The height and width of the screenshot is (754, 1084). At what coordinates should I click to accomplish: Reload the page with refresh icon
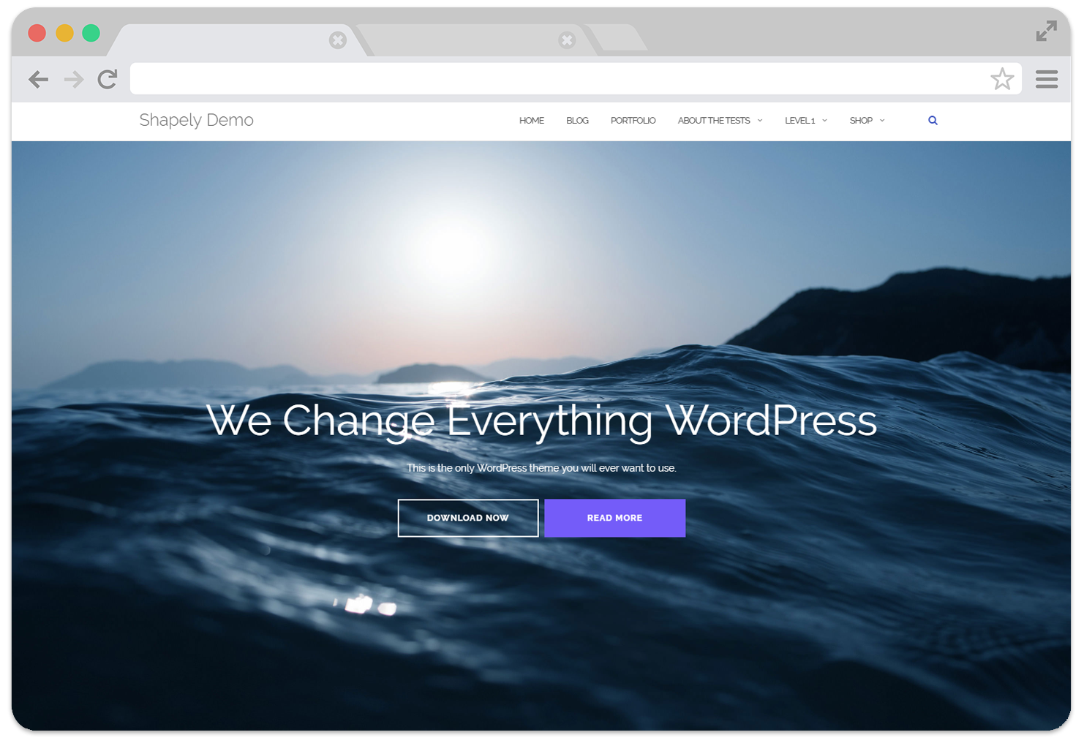click(108, 79)
